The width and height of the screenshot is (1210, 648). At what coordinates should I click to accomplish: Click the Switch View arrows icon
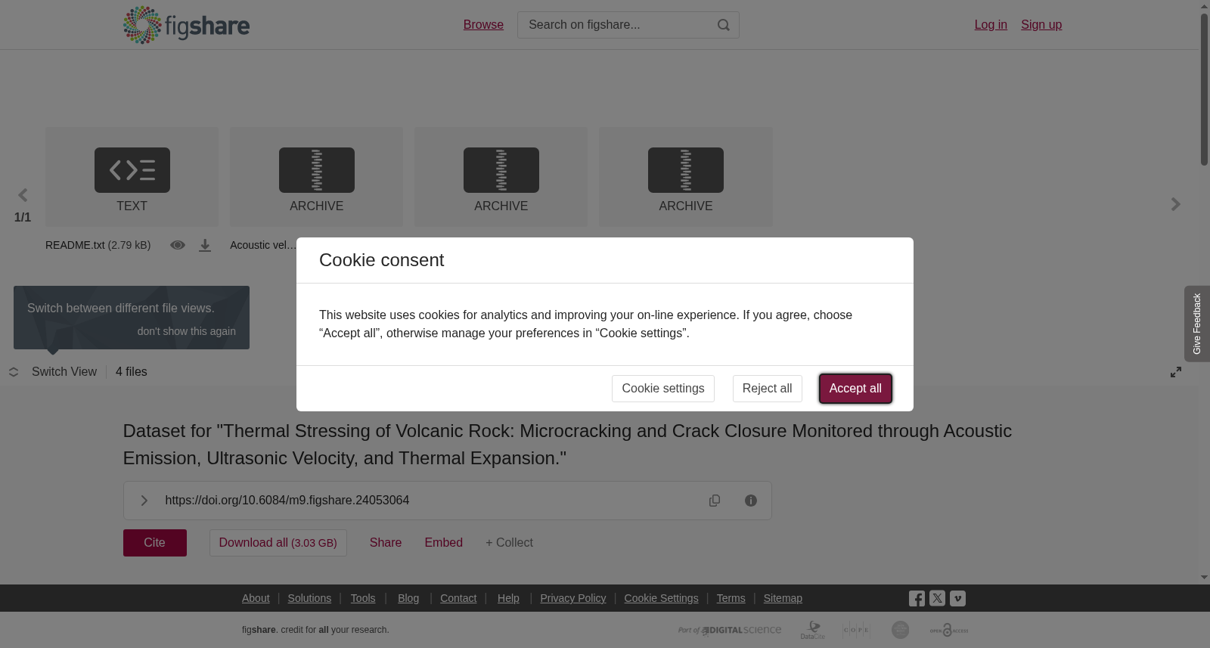pos(14,372)
